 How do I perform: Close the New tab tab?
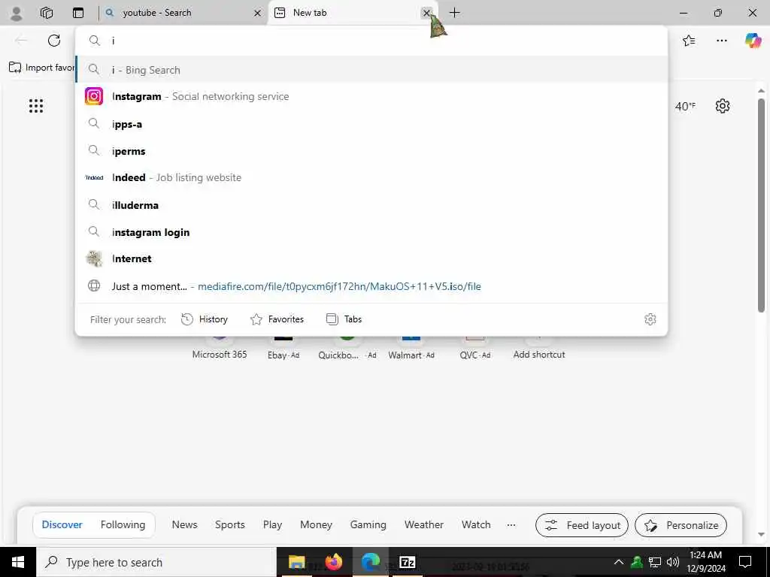pos(426,13)
